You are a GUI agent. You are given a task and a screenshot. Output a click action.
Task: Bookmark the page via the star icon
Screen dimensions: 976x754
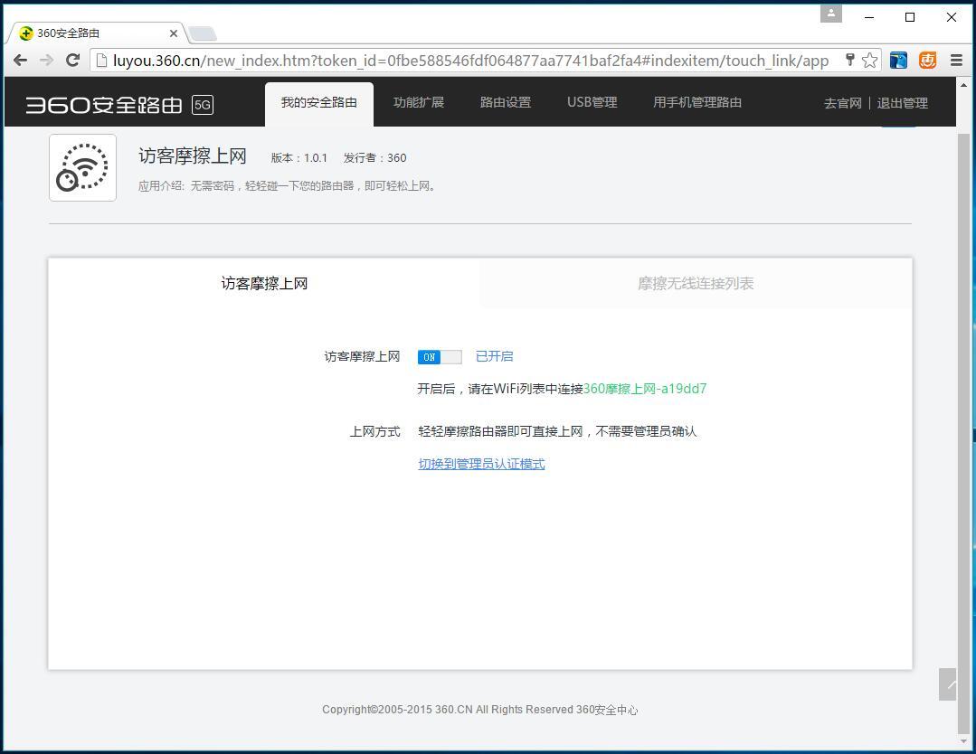click(x=867, y=60)
